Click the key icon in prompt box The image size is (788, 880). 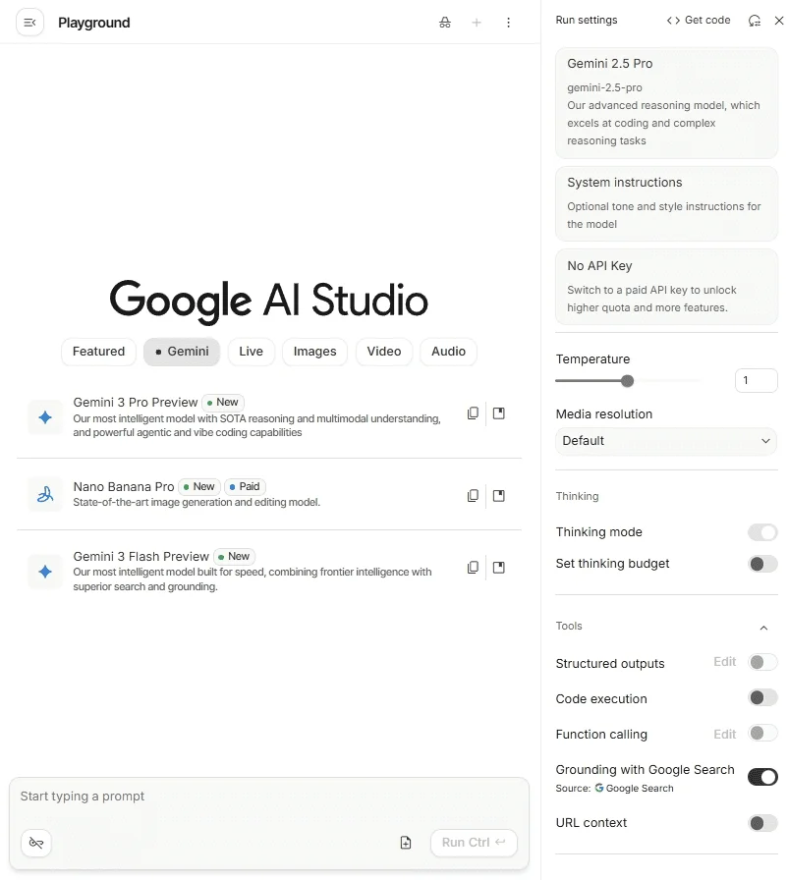(36, 843)
